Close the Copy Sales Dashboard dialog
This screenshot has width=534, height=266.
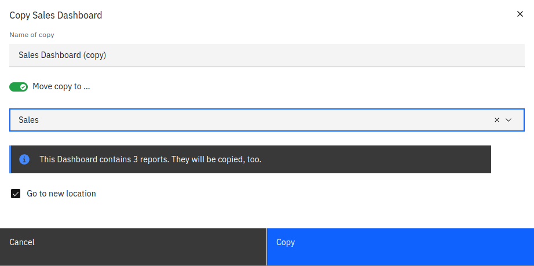(520, 14)
